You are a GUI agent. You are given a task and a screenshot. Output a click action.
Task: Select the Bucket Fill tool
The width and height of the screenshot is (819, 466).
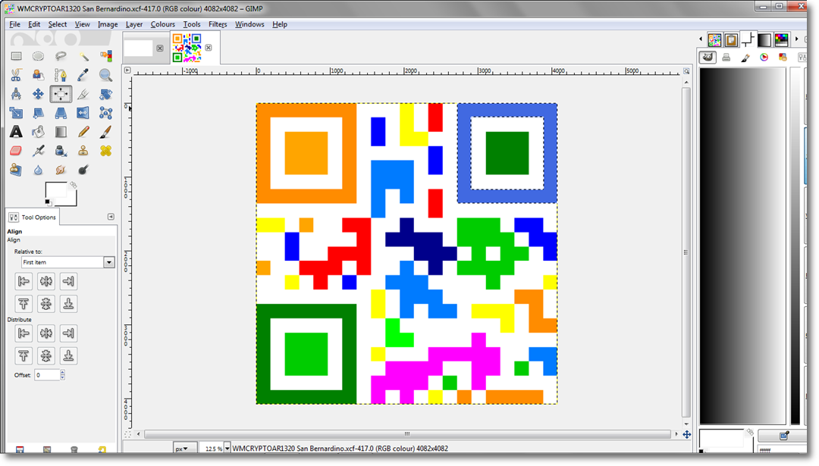(x=38, y=132)
